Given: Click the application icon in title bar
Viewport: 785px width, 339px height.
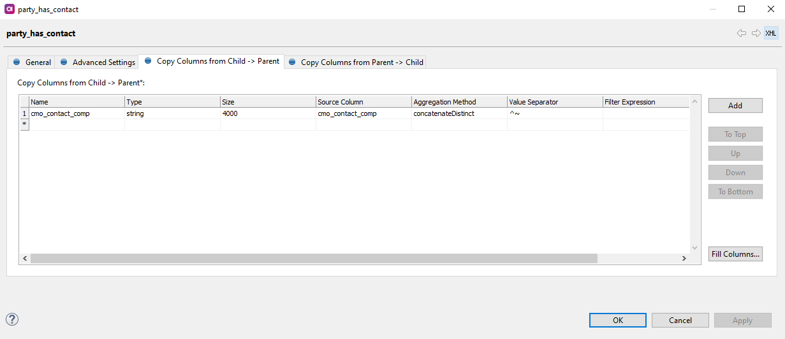Looking at the screenshot, I should [x=10, y=10].
